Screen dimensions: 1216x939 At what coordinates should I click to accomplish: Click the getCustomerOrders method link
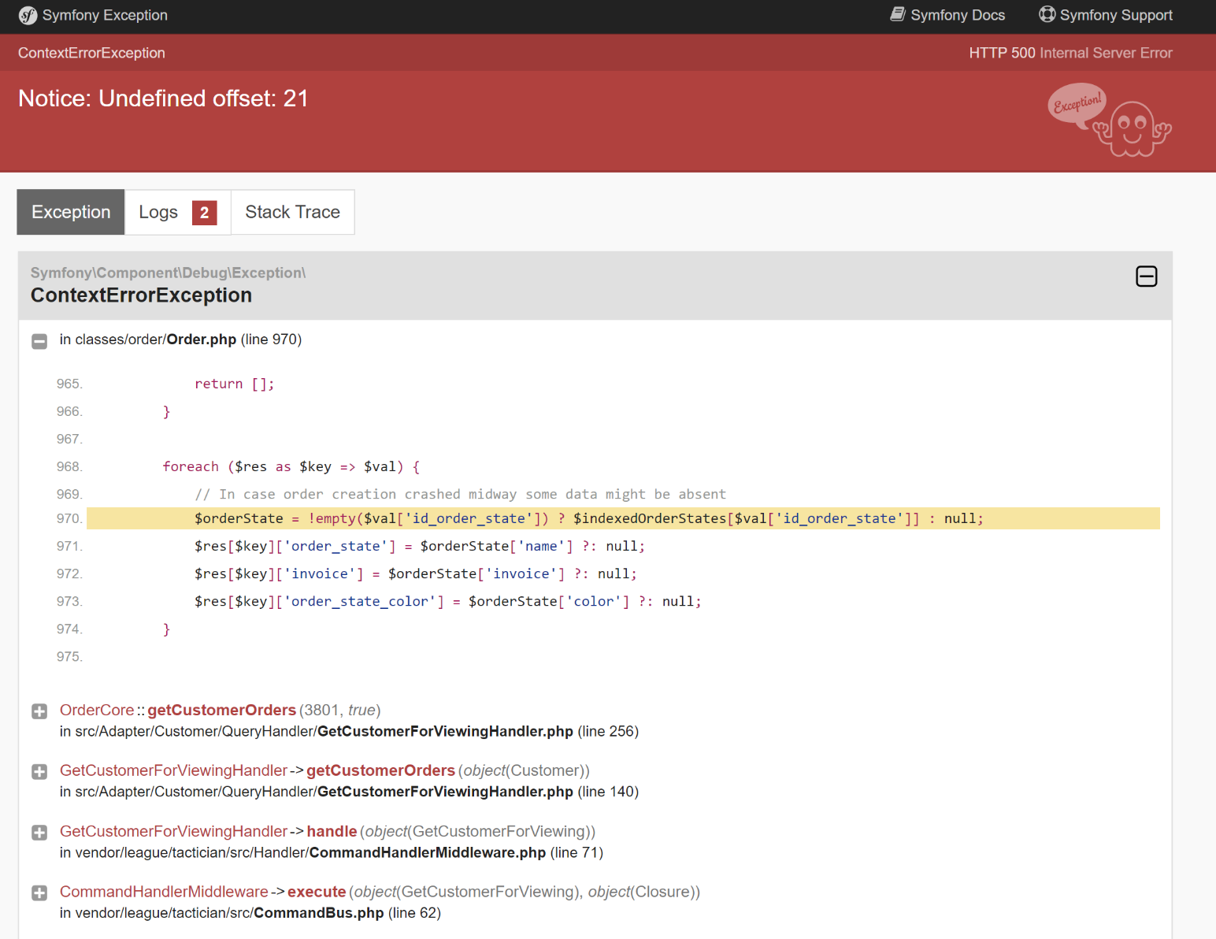point(221,710)
